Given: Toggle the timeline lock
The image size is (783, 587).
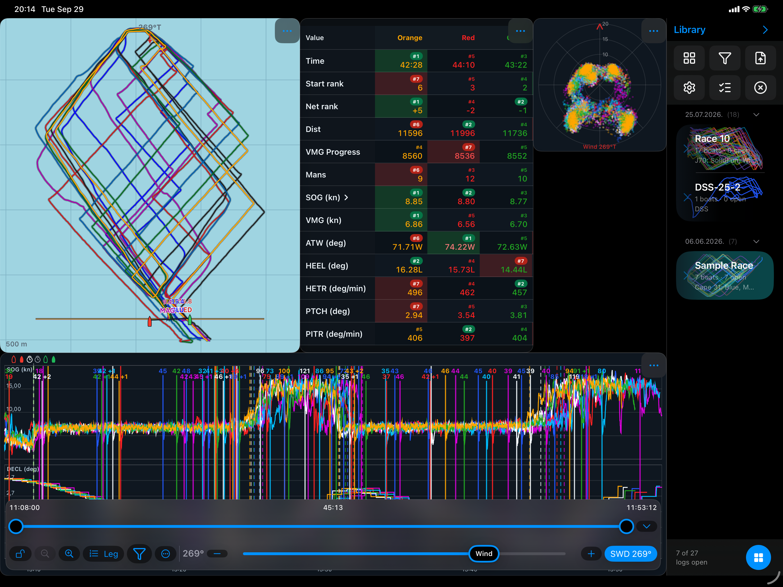Looking at the screenshot, I should point(20,554).
